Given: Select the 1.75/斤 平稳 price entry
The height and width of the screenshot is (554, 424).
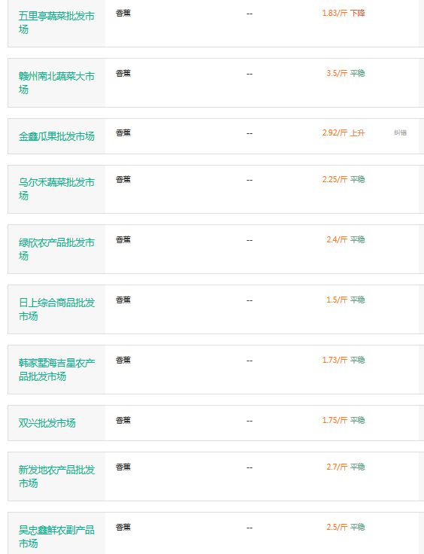Looking at the screenshot, I should click(x=344, y=420).
